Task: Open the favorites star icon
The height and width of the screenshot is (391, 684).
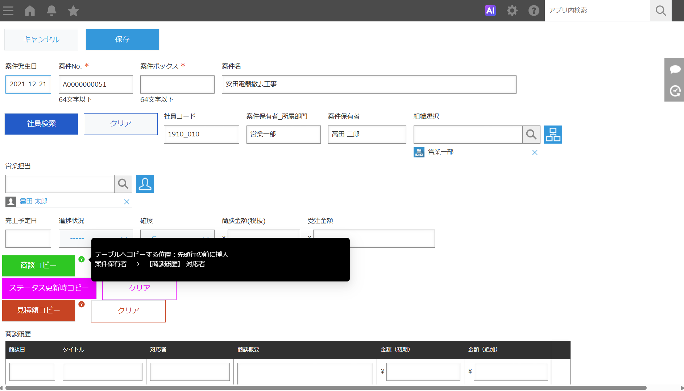Action: [73, 11]
